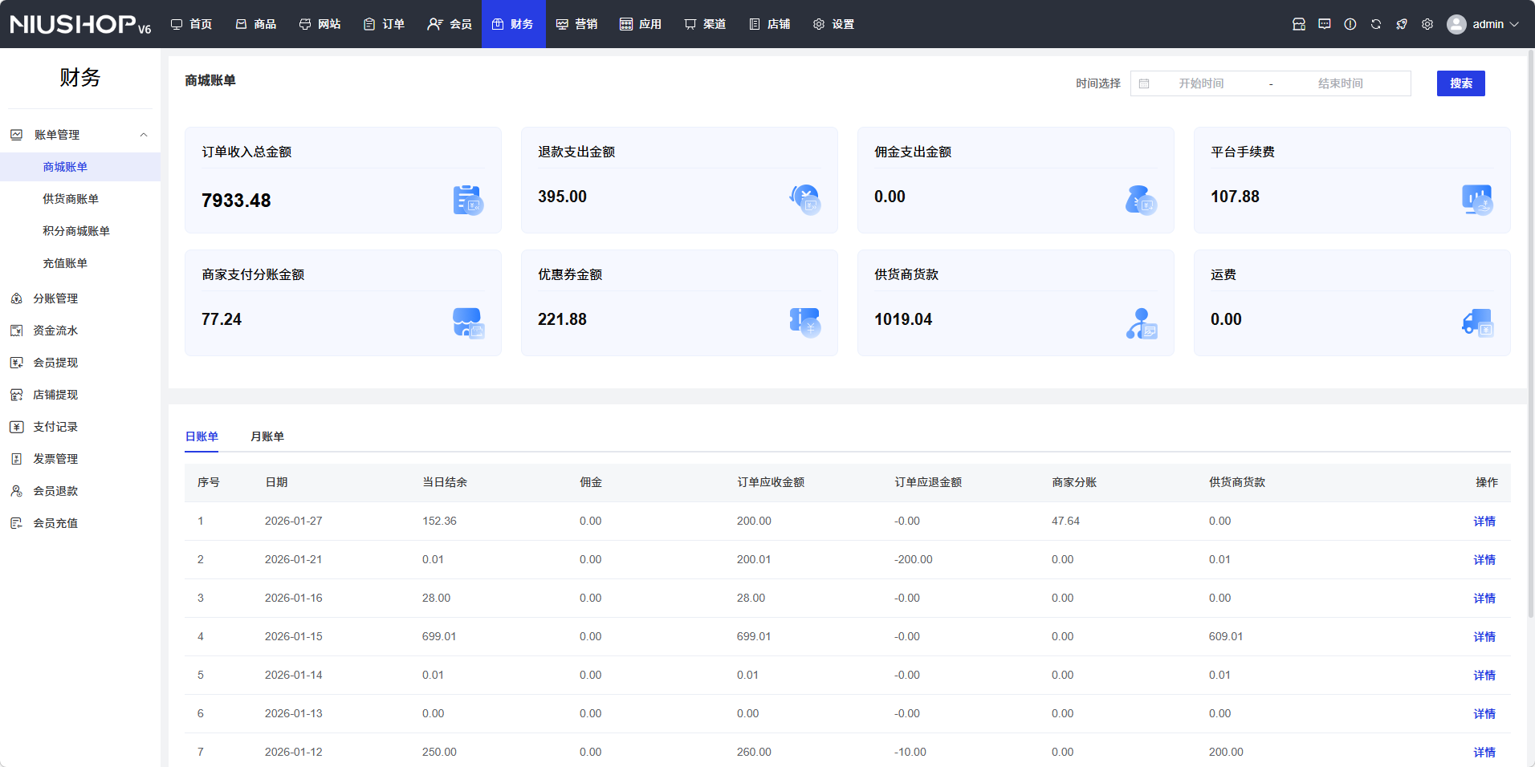Click the 结束时间 end date field
The height and width of the screenshot is (767, 1535).
[x=1340, y=83]
